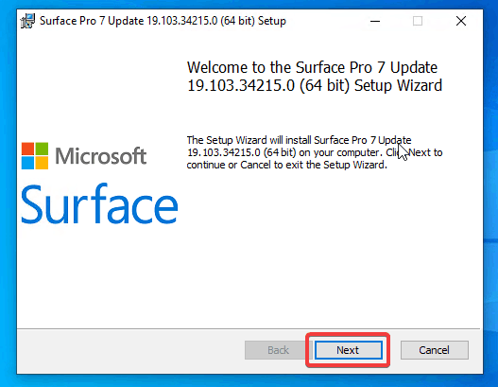This screenshot has width=498, height=387.
Task: Click the red square of the Microsoft logo
Action: tap(27, 149)
